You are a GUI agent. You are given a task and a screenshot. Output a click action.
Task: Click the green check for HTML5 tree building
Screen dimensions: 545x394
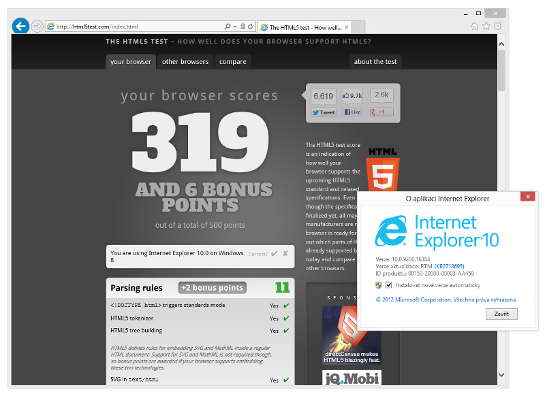tap(286, 331)
